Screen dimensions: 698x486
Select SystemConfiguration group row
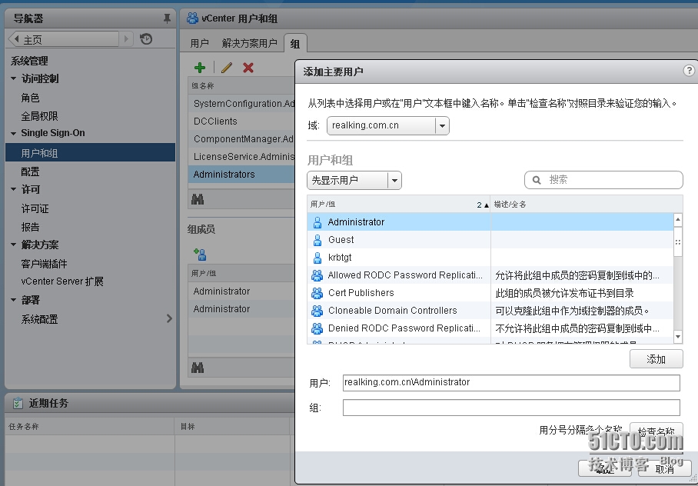(x=241, y=103)
